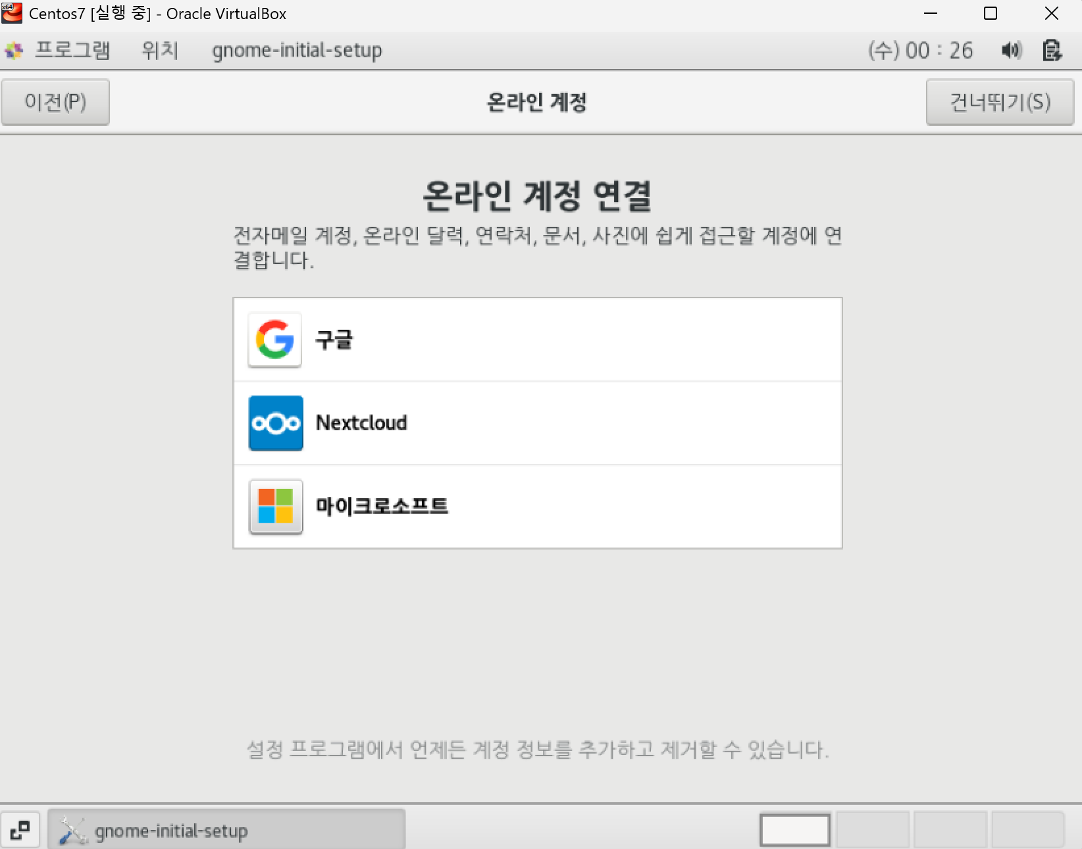Select the fourth workspace in switcher
The width and height of the screenshot is (1082, 849).
pyautogui.click(x=1028, y=830)
